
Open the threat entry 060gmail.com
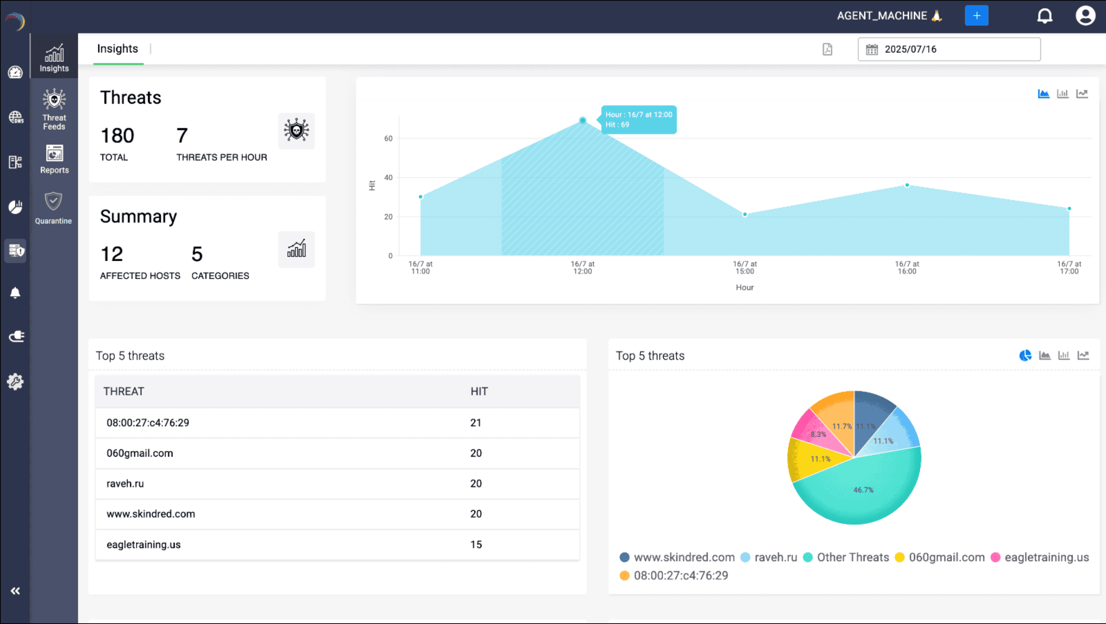[x=140, y=453]
